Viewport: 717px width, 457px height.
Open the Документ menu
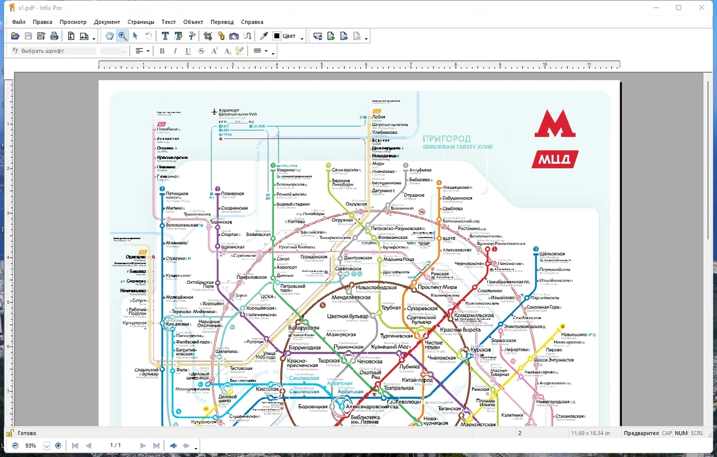point(107,22)
